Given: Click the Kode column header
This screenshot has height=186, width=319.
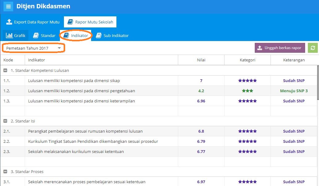Looking at the screenshot, I should pos(12,60).
